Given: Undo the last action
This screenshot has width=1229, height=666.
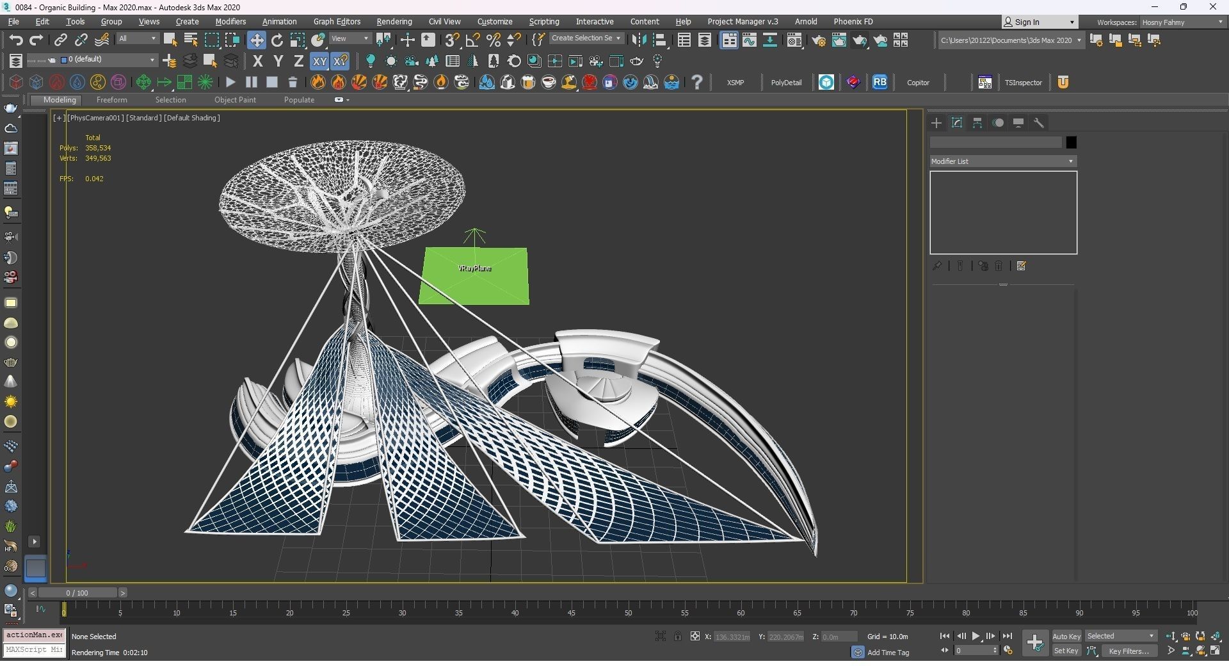Looking at the screenshot, I should coord(16,40).
